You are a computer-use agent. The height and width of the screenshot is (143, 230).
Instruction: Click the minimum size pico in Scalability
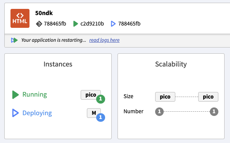(165, 97)
